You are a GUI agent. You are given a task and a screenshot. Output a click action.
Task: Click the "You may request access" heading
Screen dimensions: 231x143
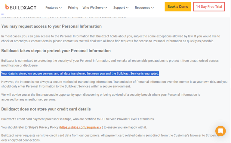[x=51, y=27]
